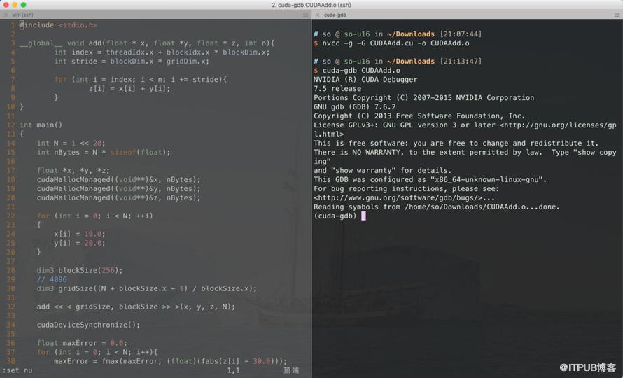This screenshot has width=623, height=378.
Task: Click the 'for (int i = 0; i < N; ++i)' line
Action: 95,216
